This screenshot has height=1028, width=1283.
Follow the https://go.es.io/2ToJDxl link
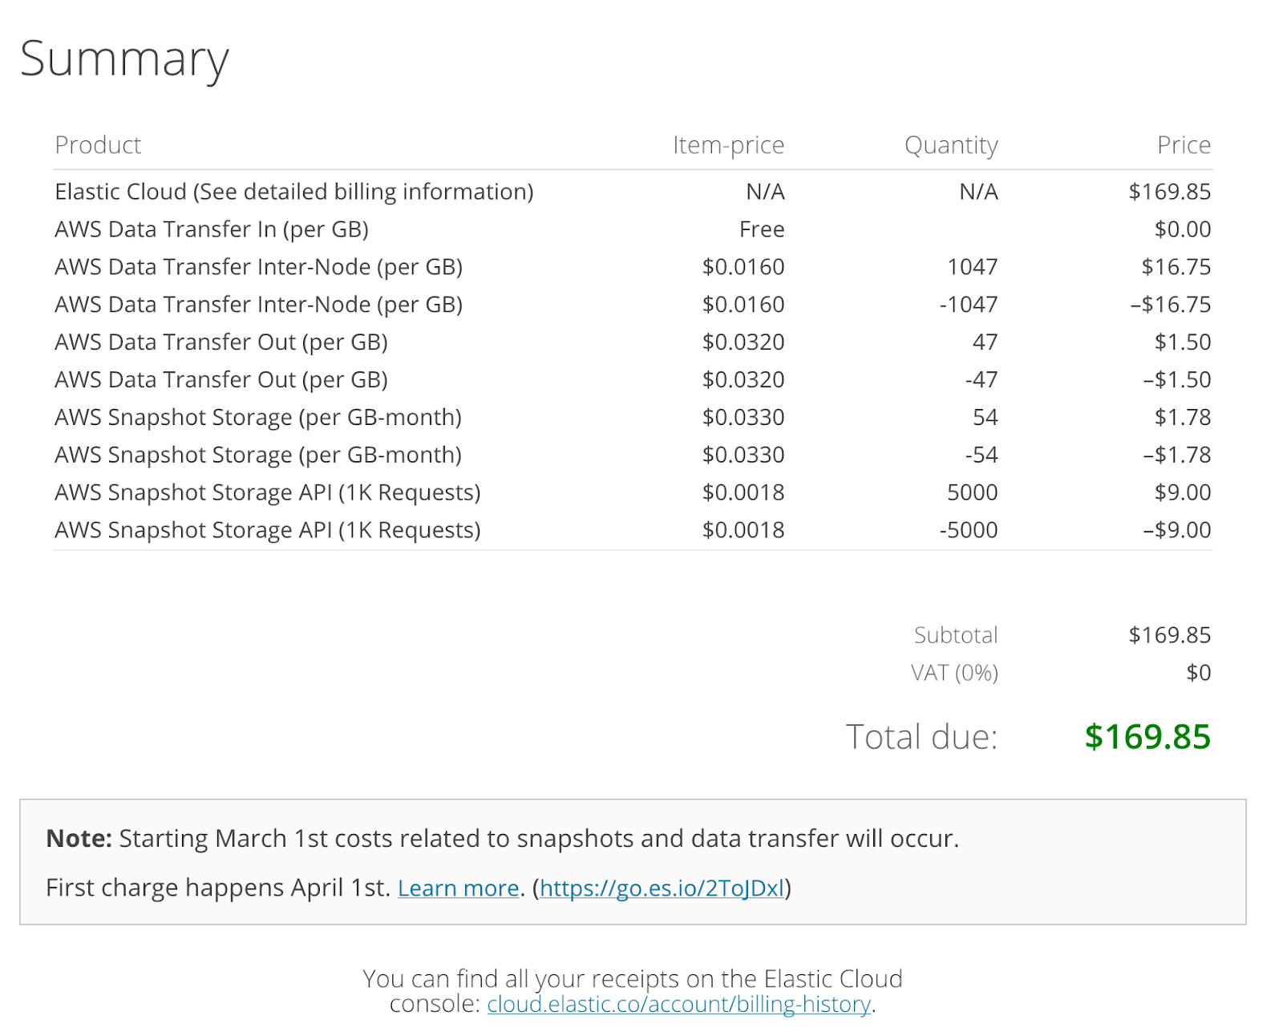[662, 888]
